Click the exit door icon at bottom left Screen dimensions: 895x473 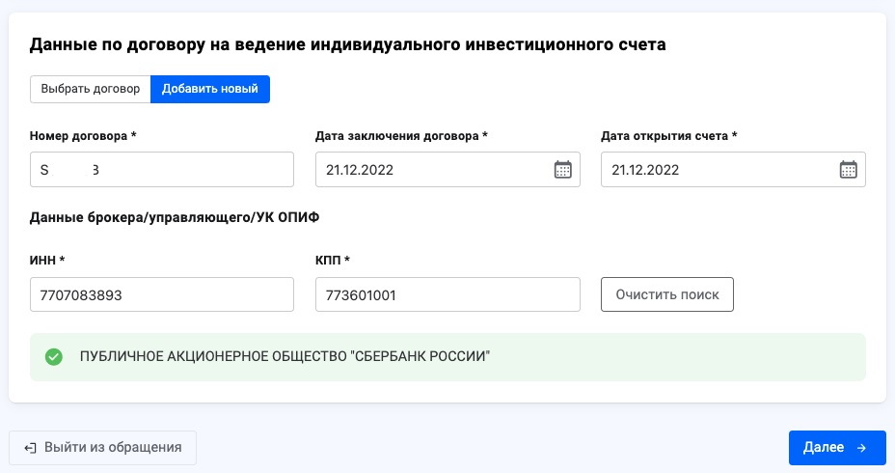click(x=31, y=448)
